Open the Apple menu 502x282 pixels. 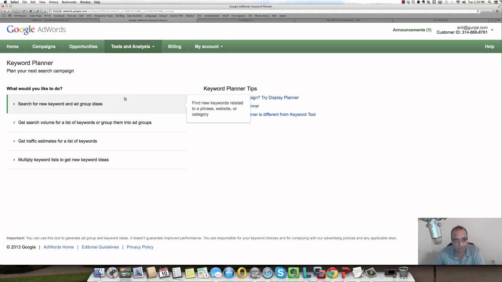click(5, 2)
